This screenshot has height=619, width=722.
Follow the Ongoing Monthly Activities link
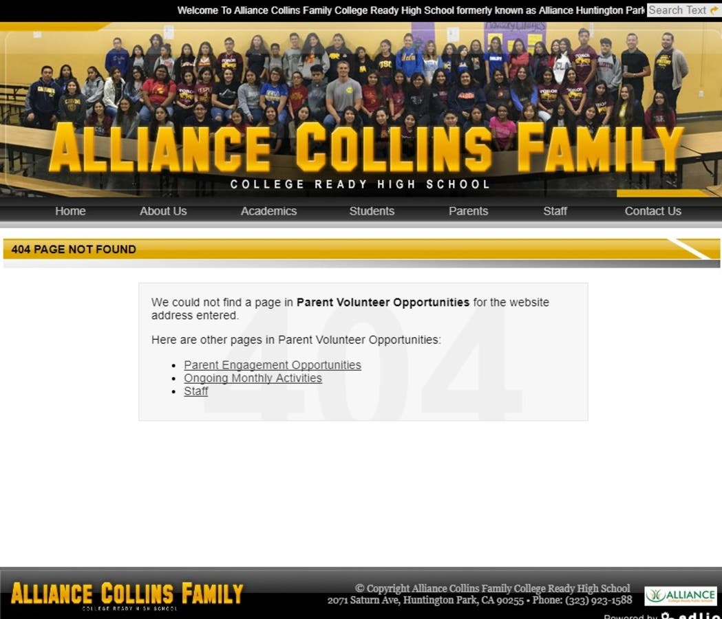pos(253,378)
